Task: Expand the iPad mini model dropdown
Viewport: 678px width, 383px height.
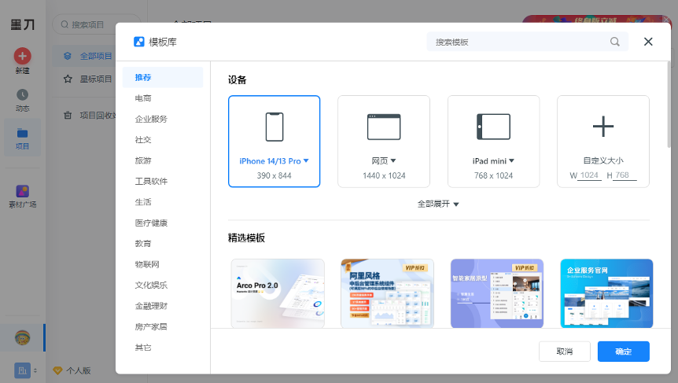Action: click(511, 160)
